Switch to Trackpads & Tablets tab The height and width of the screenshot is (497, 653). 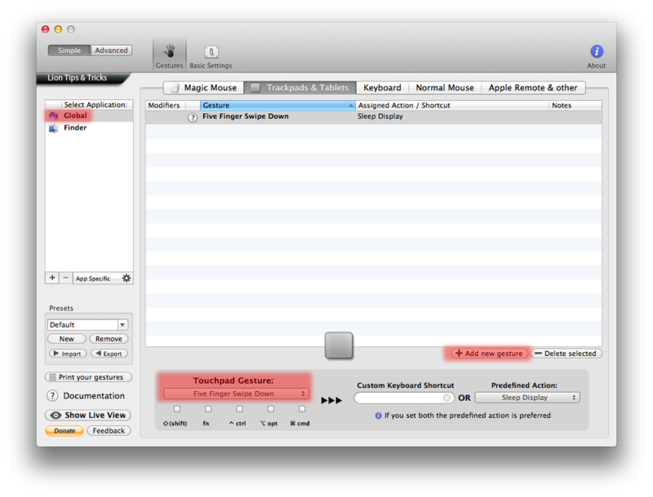(300, 88)
